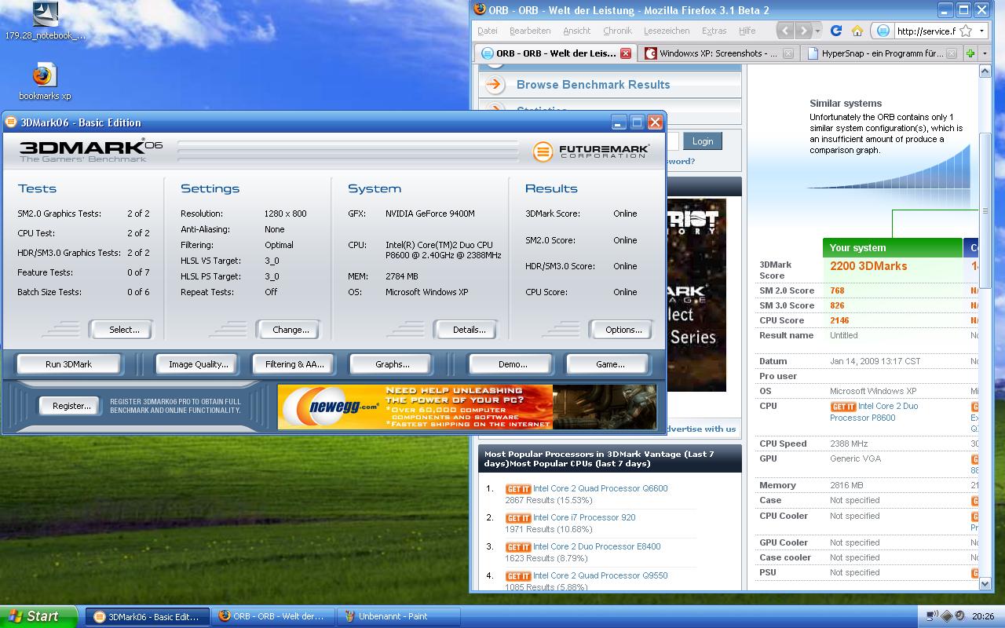1005x628 pixels.
Task: Click the Firefox Home icon
Action: pyautogui.click(x=857, y=31)
